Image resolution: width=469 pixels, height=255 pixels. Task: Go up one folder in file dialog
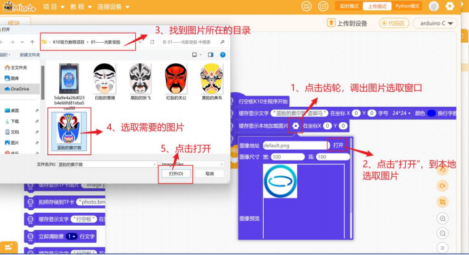coord(33,42)
